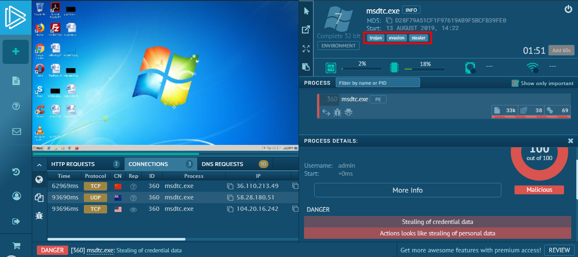Click the evasion tag
Screen dimensions: 578x257
(x=396, y=38)
